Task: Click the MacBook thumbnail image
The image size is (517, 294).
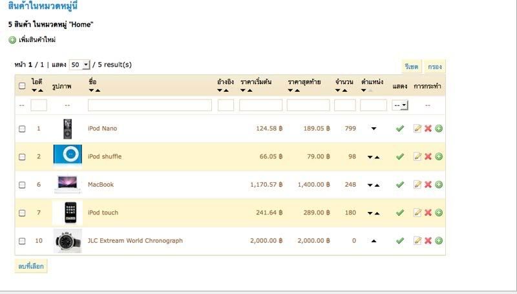Action: pos(68,184)
